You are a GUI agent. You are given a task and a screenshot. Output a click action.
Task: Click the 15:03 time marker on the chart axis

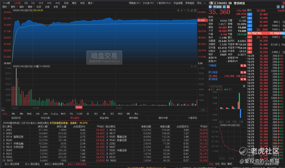(79, 107)
